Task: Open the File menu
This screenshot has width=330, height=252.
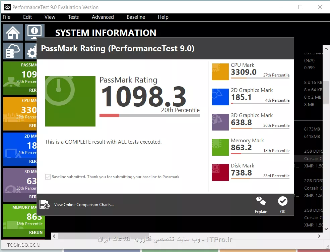Action: tap(6, 17)
